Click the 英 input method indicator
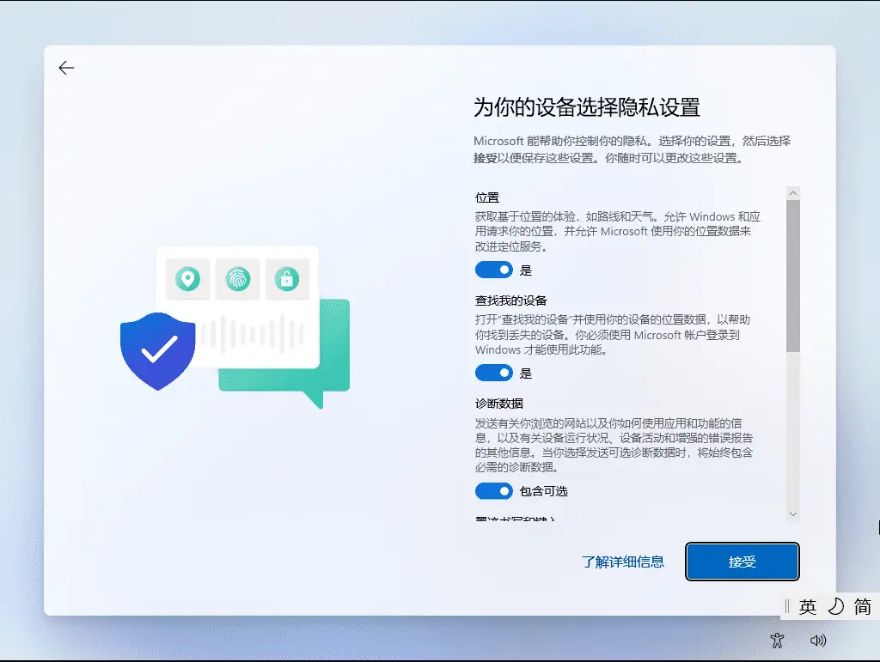 tap(806, 607)
